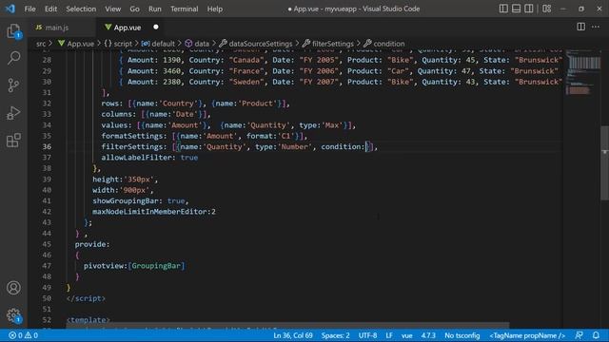This screenshot has width=609, height=342.
Task: Open default breadcrumb dropdown
Action: click(158, 44)
